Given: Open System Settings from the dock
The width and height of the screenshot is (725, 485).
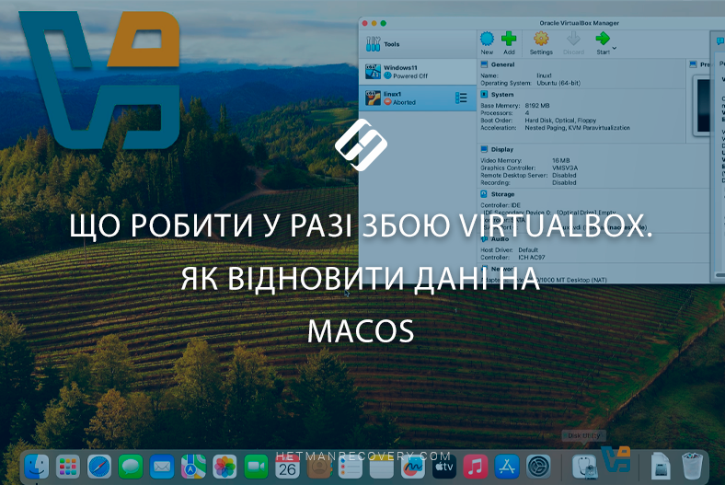Looking at the screenshot, I should [538, 466].
